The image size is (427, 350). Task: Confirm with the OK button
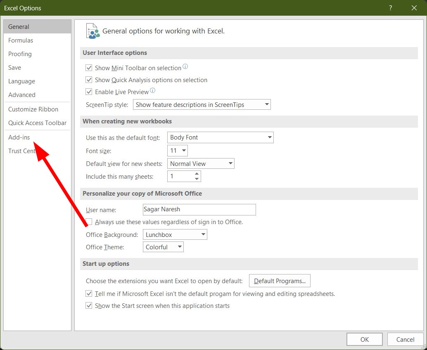[x=364, y=339]
